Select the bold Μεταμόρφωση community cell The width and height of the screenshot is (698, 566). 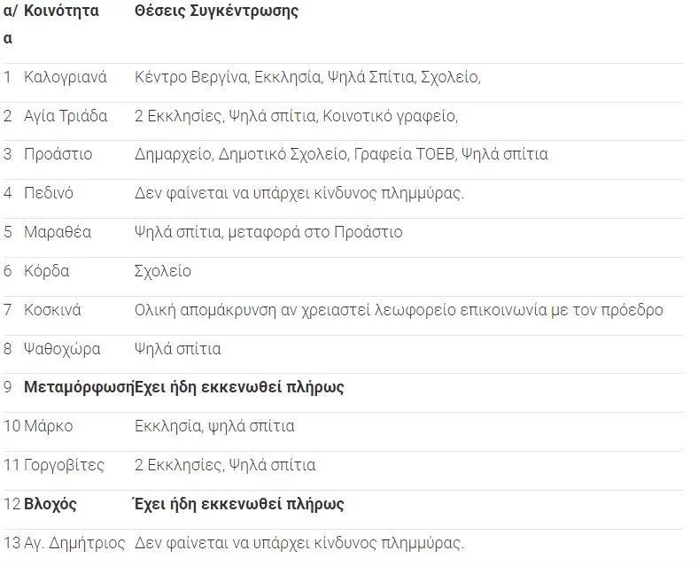click(x=78, y=387)
